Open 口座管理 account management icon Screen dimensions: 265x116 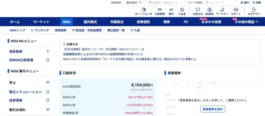pyautogui.click(x=160, y=10)
